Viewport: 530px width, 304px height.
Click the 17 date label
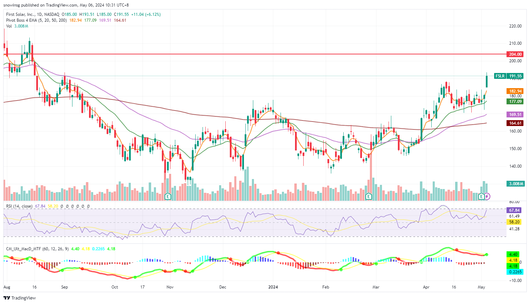tap(143, 287)
